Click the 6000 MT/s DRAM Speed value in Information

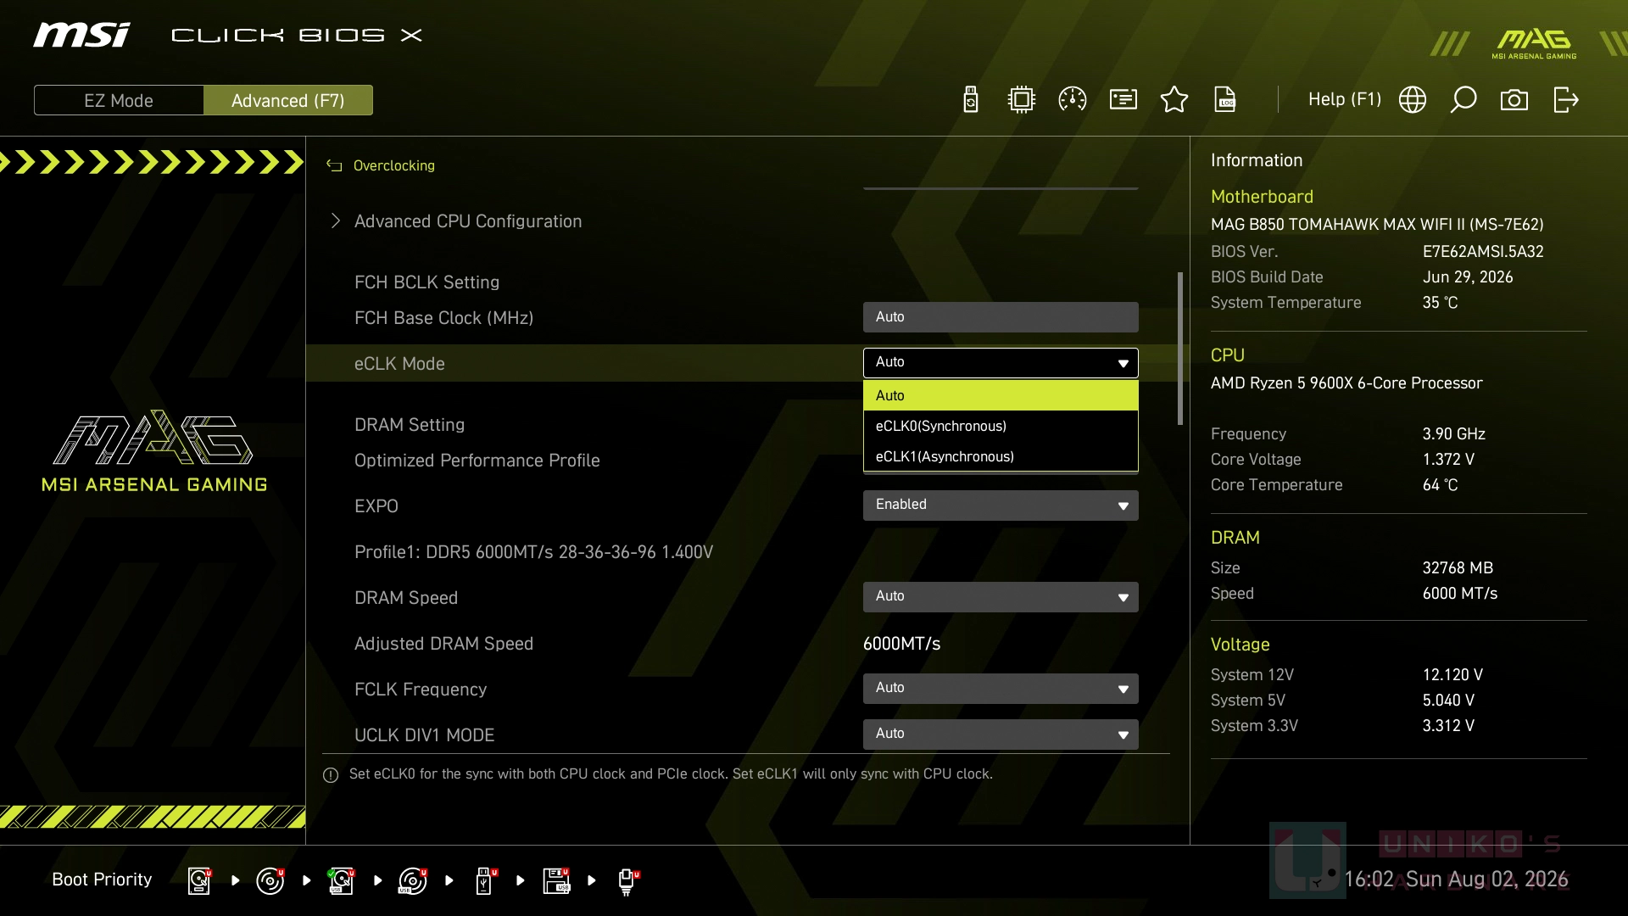click(x=1459, y=594)
